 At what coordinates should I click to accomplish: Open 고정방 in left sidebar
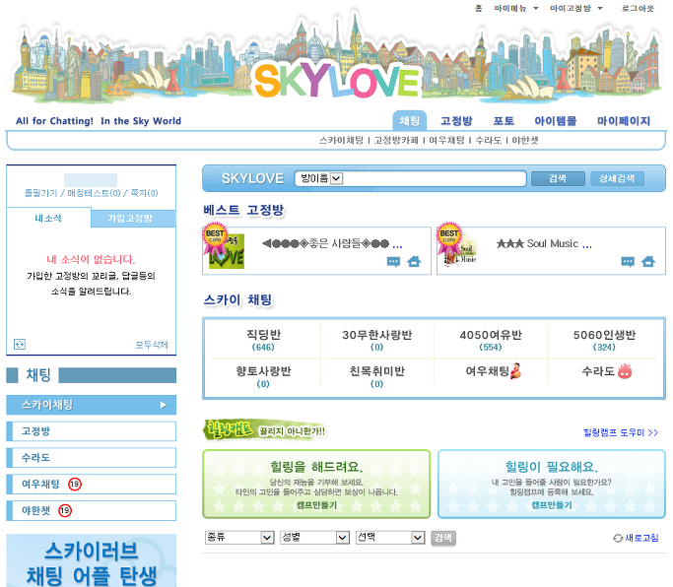[92, 431]
